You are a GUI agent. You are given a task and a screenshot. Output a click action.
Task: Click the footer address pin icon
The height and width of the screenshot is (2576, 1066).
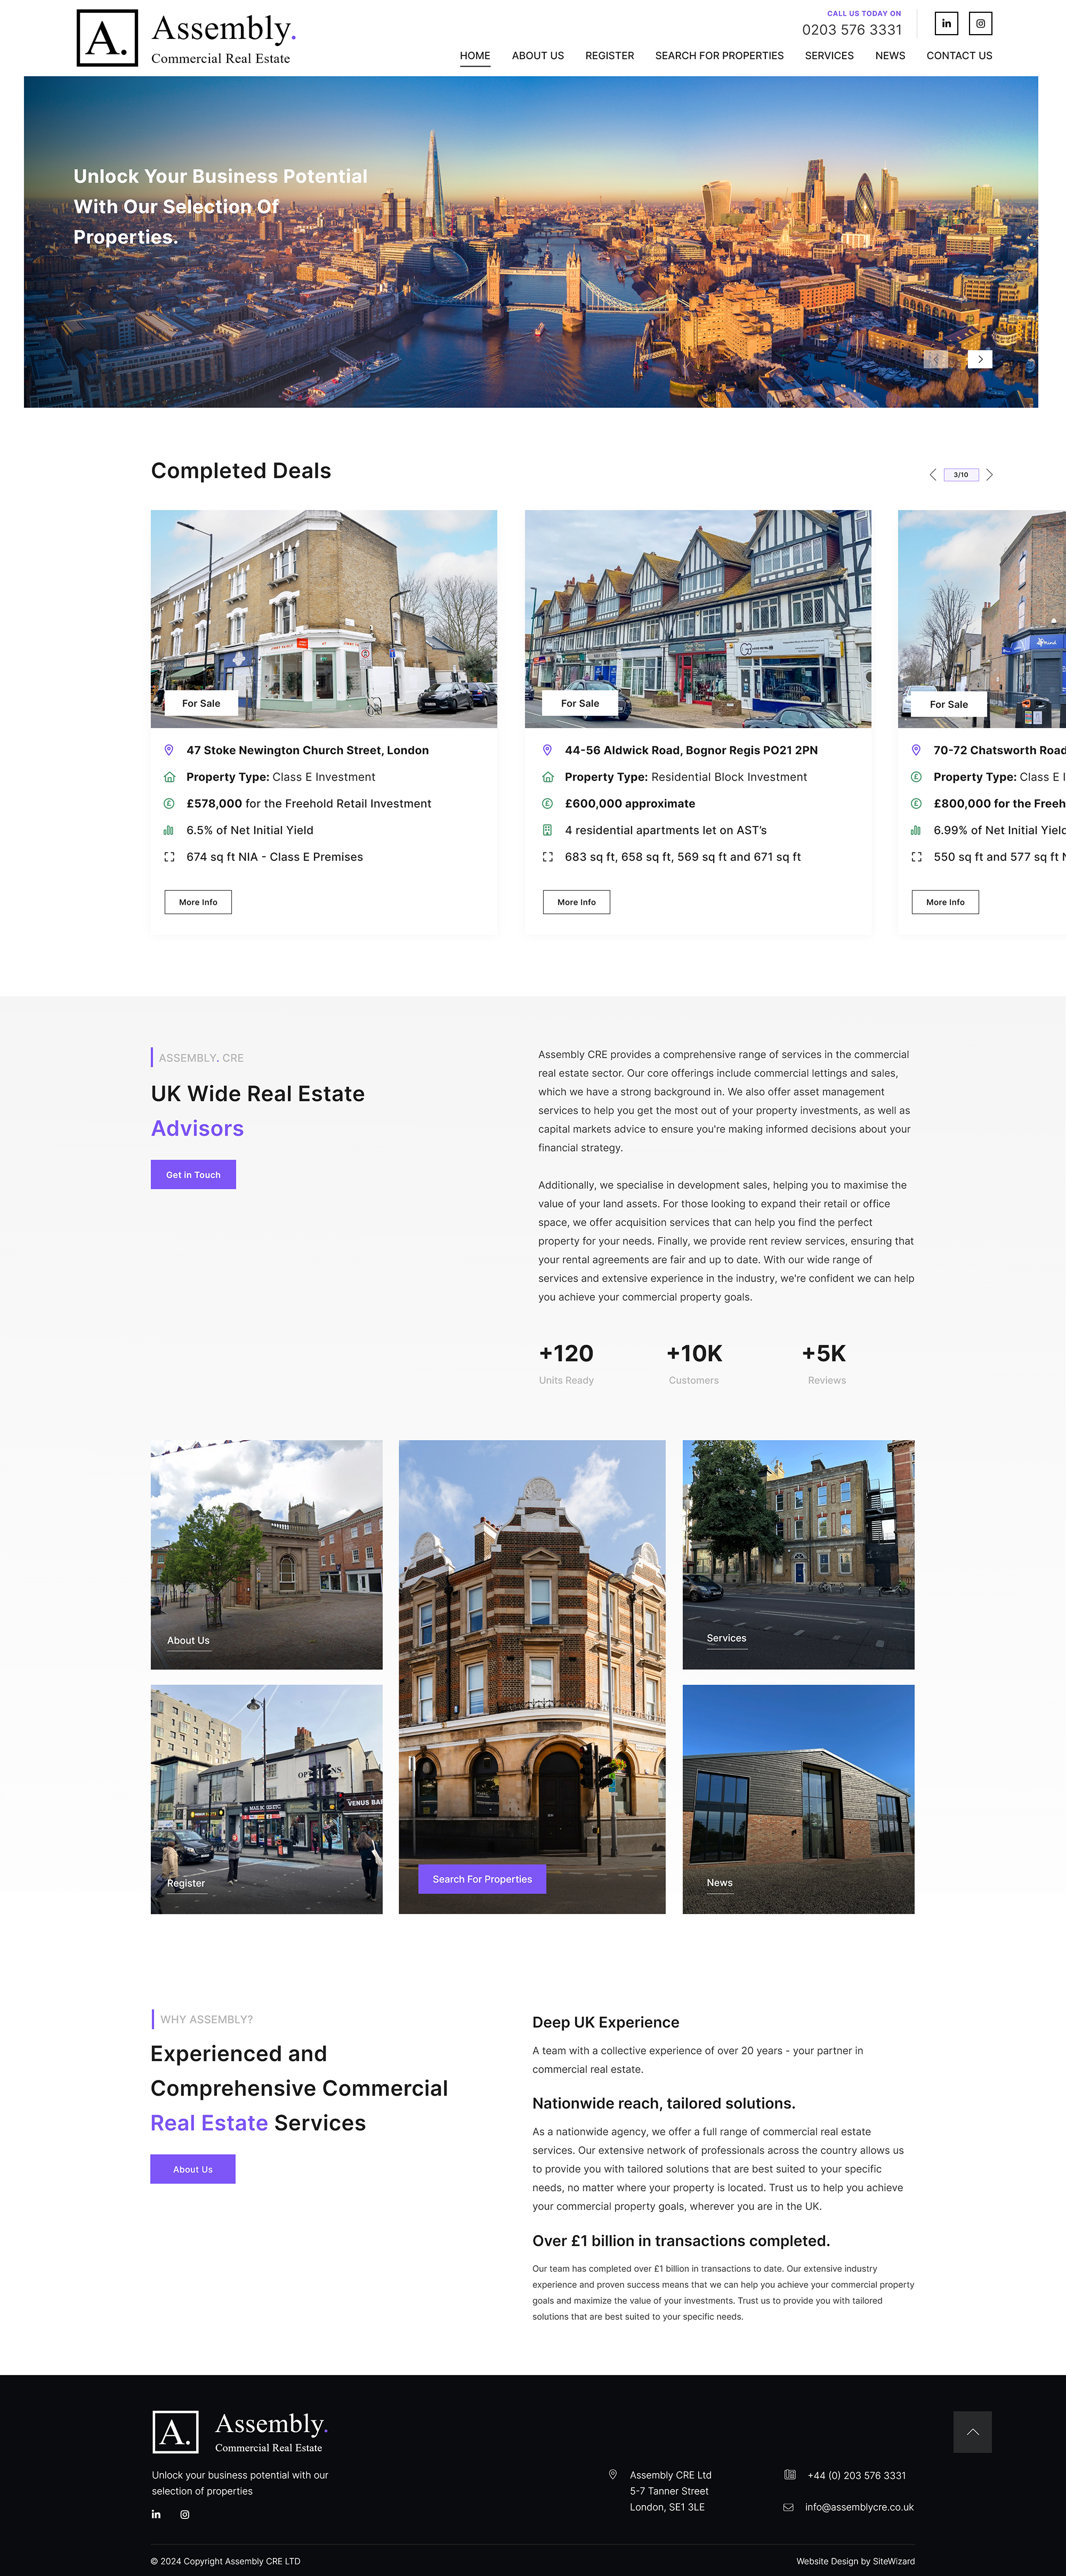[613, 2474]
